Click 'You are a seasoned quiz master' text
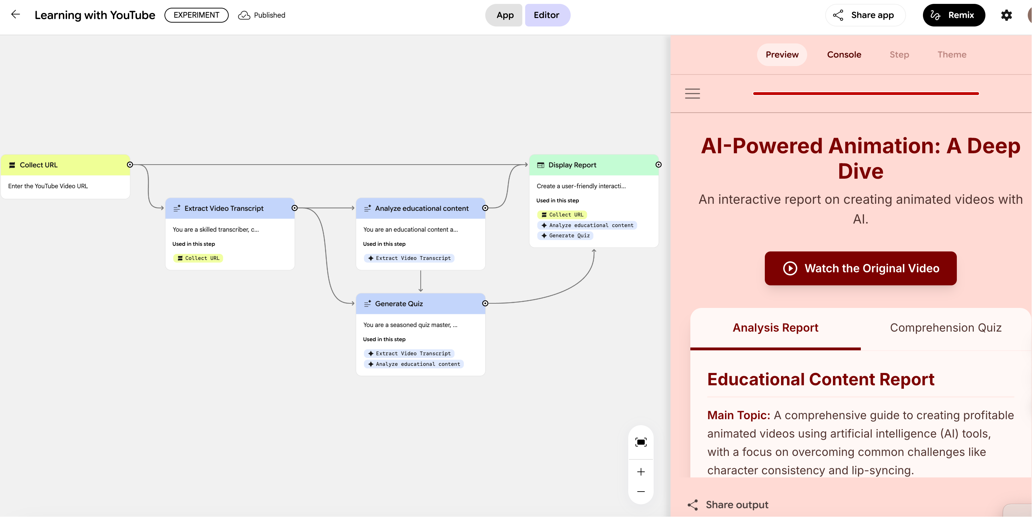1032x517 pixels. 410,325
